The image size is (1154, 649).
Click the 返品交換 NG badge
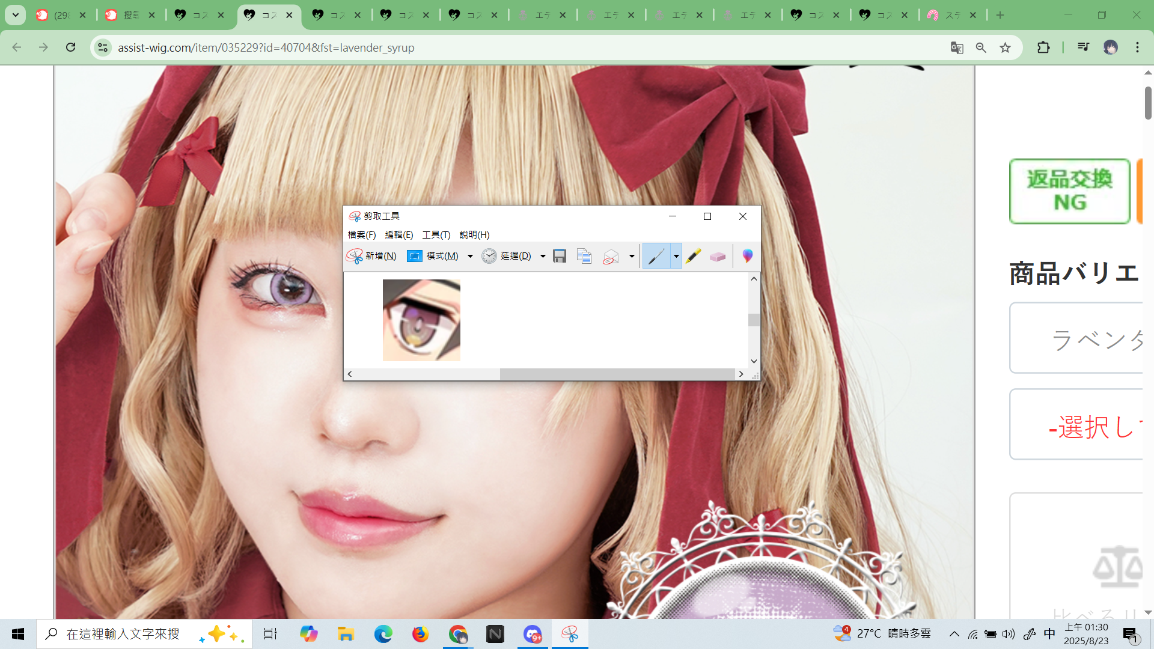click(x=1069, y=191)
